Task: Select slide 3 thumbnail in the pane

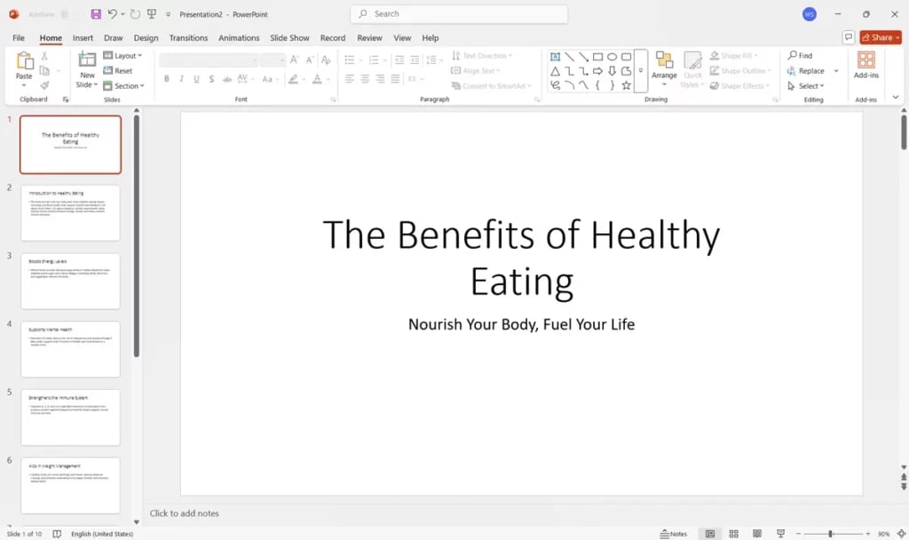Action: click(x=70, y=280)
